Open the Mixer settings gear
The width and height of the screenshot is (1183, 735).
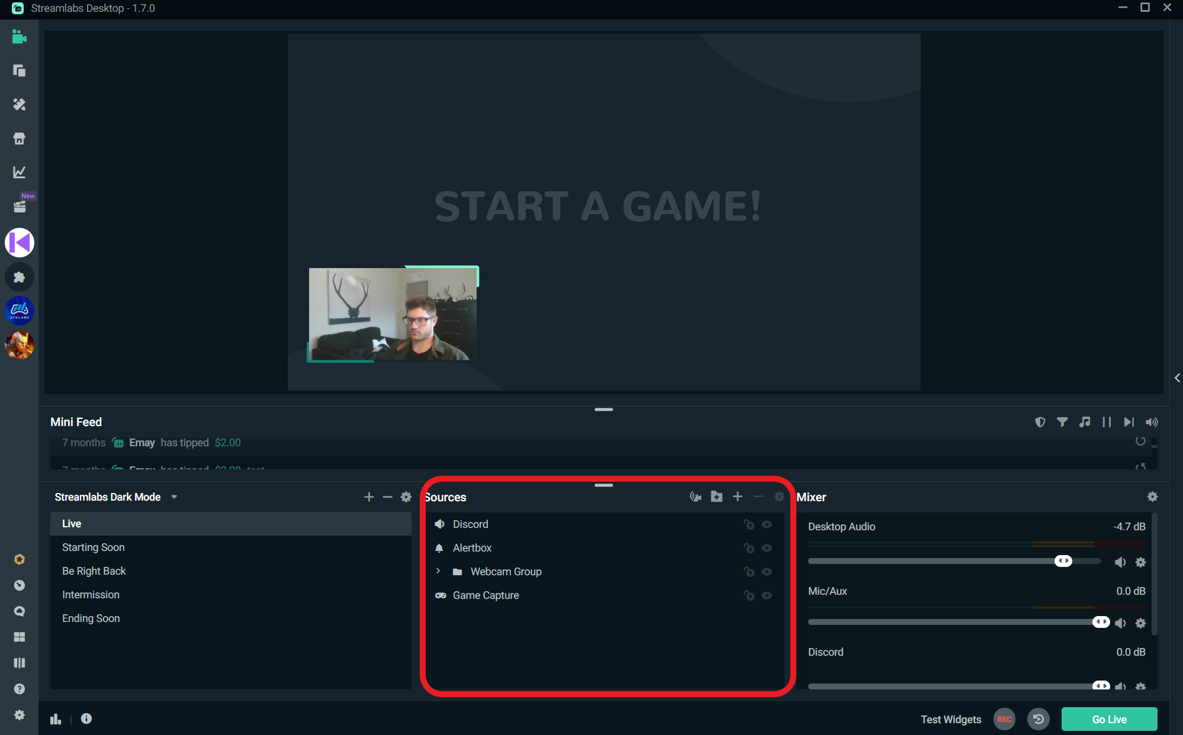pyautogui.click(x=1152, y=497)
